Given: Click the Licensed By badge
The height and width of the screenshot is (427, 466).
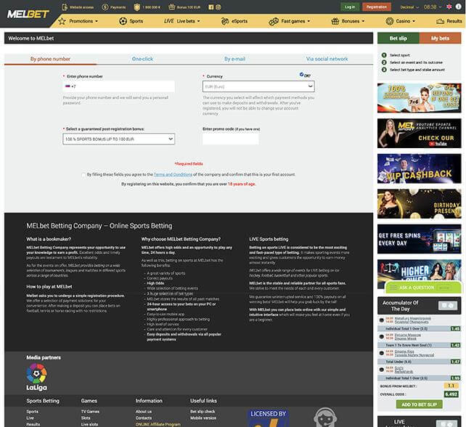Looking at the screenshot, I should click(268, 418).
